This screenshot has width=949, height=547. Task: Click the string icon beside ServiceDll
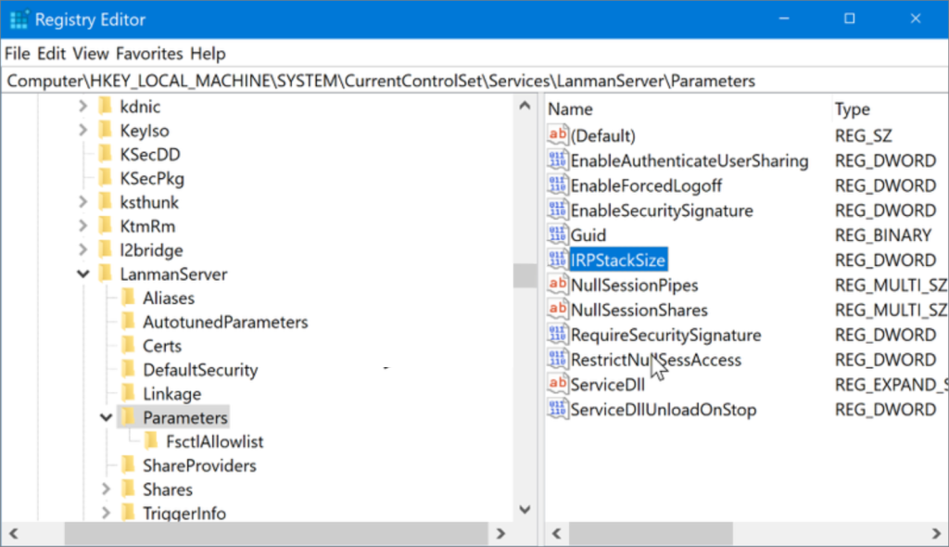pos(557,384)
